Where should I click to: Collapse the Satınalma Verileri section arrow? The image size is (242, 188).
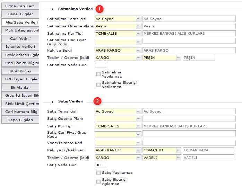53,9
